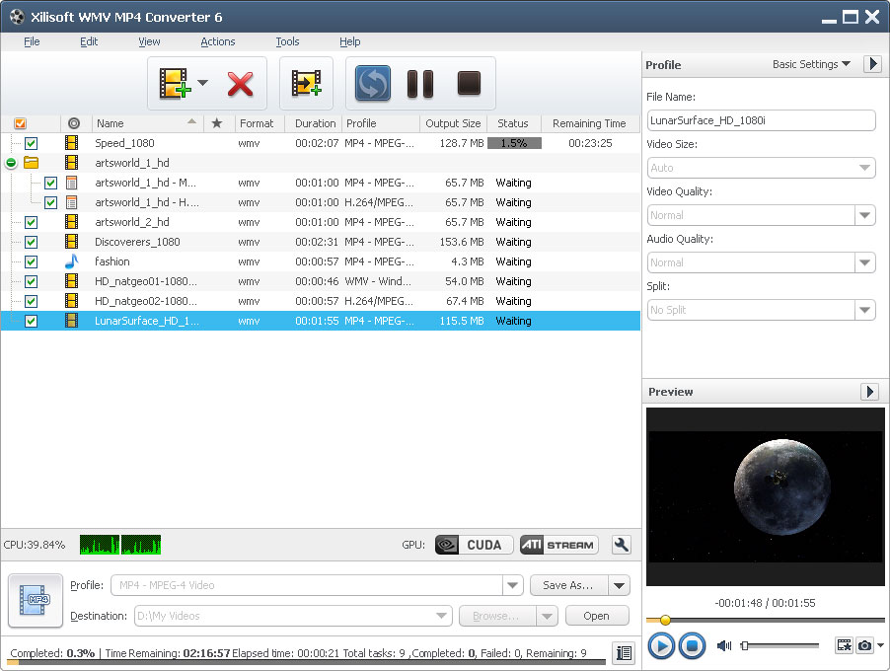This screenshot has height=671, width=890.
Task: Pause the conversion process
Action: pos(420,84)
